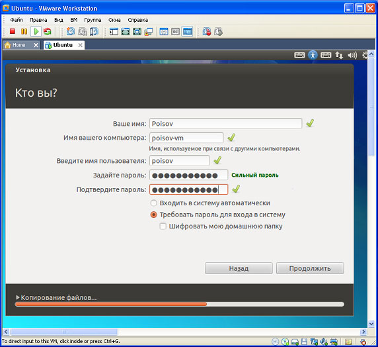Click the VMware Tools red X status icon
This screenshot has height=347, width=378.
363,342
